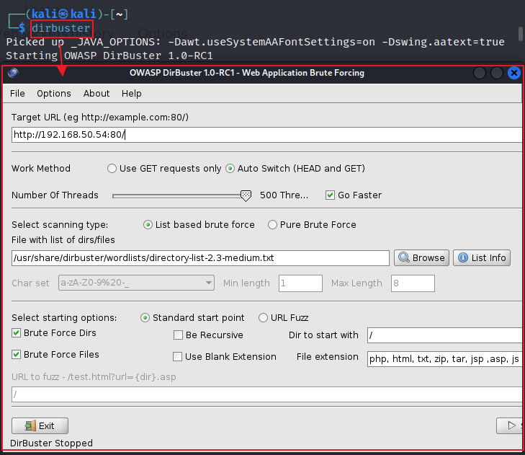
Task: Click the terminal scrollbar
Action: 521,34
